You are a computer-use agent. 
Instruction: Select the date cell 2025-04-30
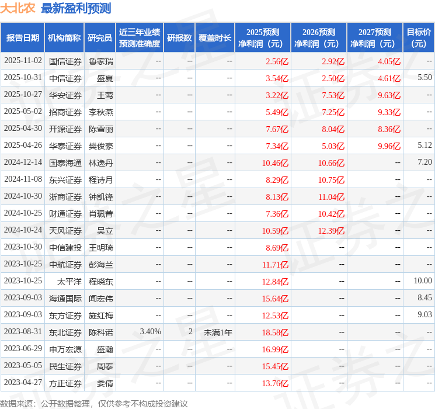(x=23, y=129)
